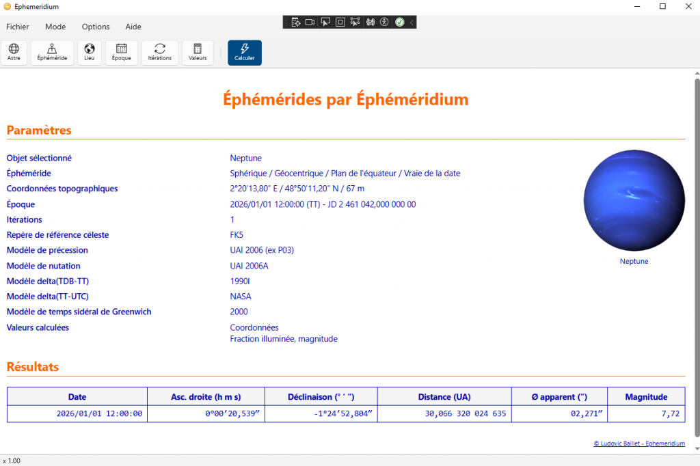Open the Astre selection panel
The width and height of the screenshot is (700, 466).
(14, 53)
